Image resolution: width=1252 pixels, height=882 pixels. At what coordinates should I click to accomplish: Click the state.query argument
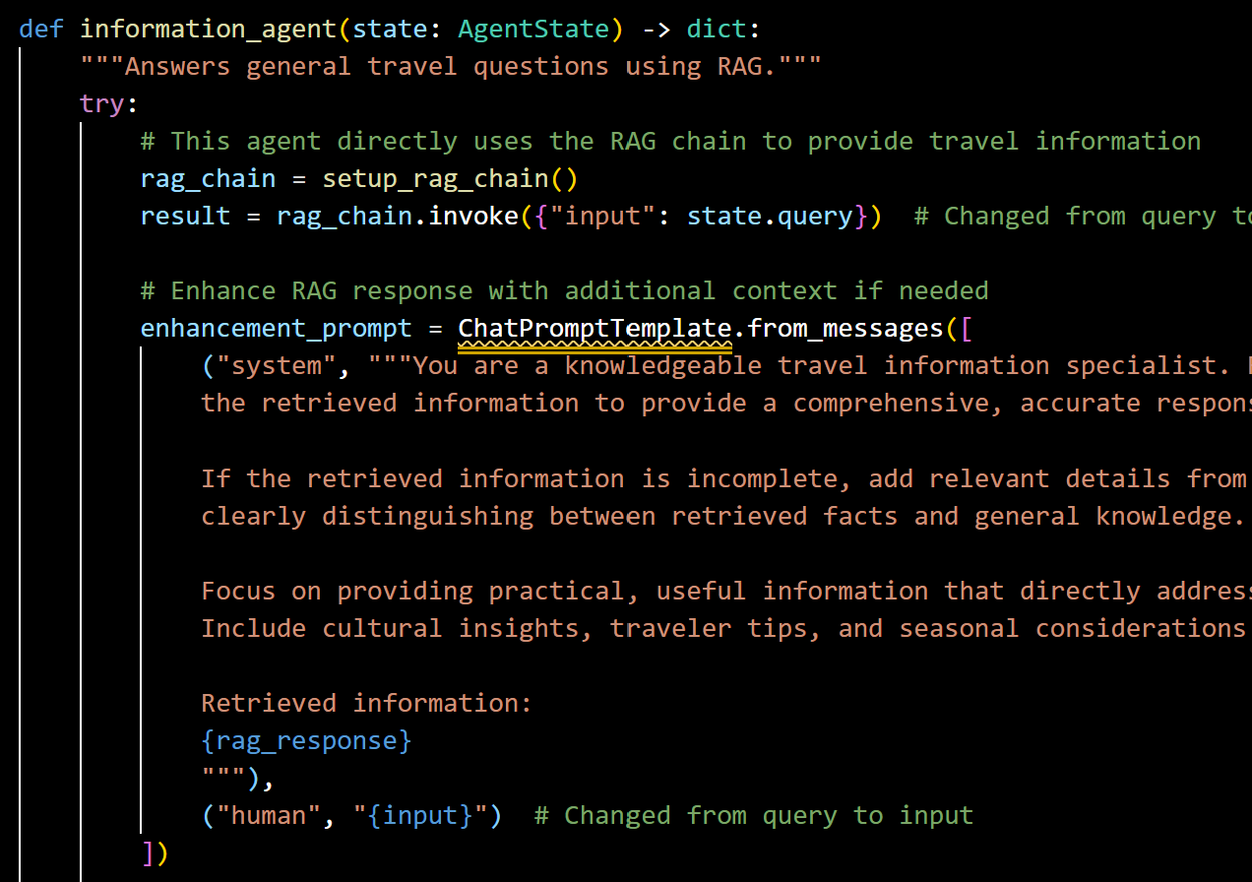click(770, 216)
